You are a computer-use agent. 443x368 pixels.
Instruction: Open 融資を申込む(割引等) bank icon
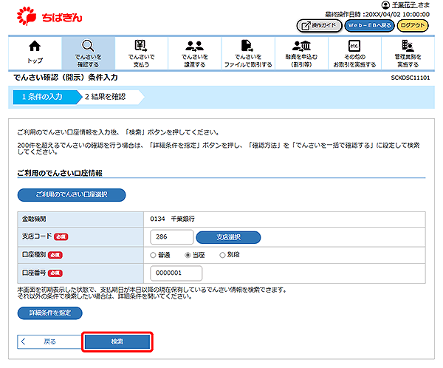point(301,46)
